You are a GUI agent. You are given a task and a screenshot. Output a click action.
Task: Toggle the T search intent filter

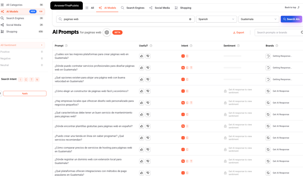coord(31,80)
